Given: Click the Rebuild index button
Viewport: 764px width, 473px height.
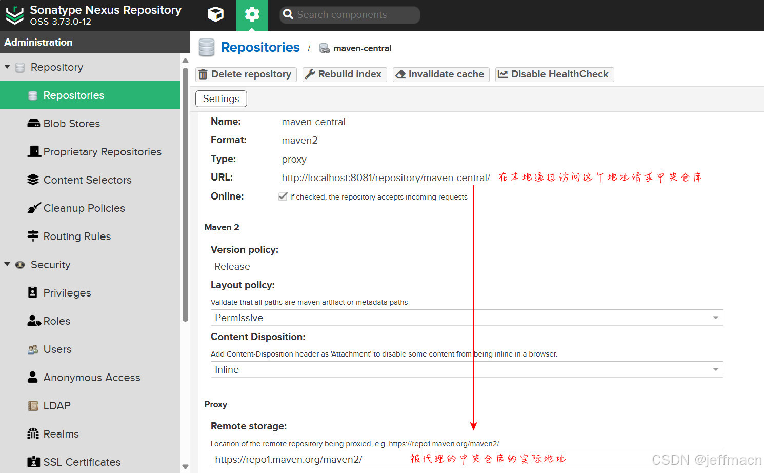Looking at the screenshot, I should [x=345, y=74].
